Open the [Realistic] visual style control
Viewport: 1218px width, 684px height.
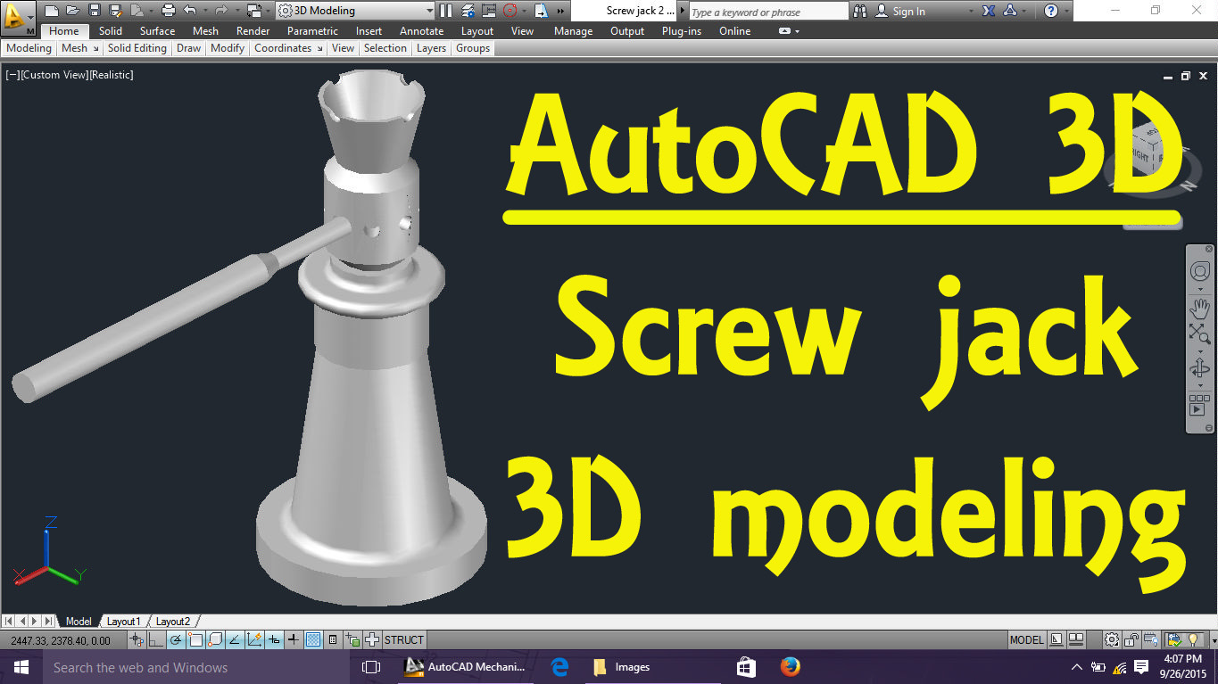click(x=112, y=75)
